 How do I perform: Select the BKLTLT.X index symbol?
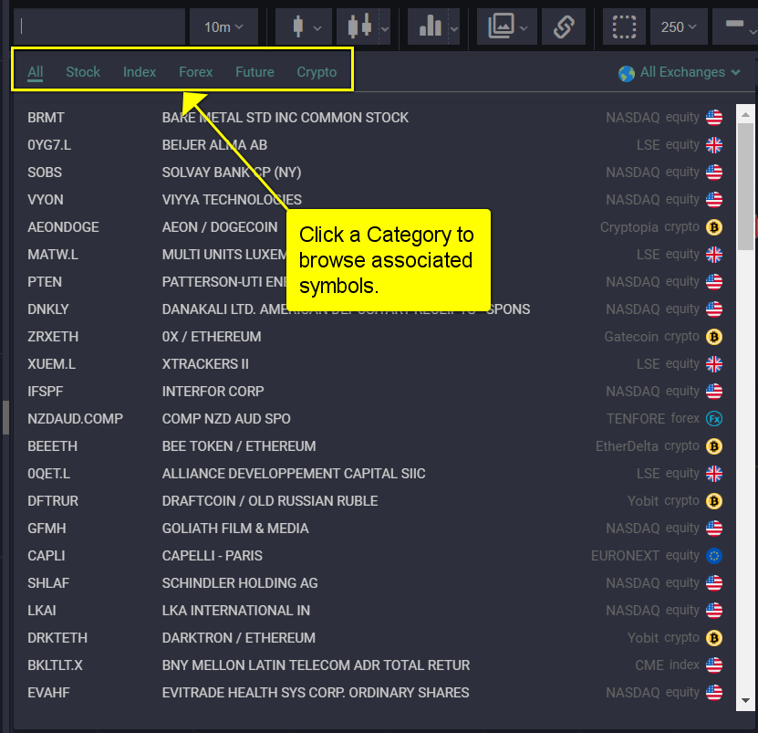55,665
